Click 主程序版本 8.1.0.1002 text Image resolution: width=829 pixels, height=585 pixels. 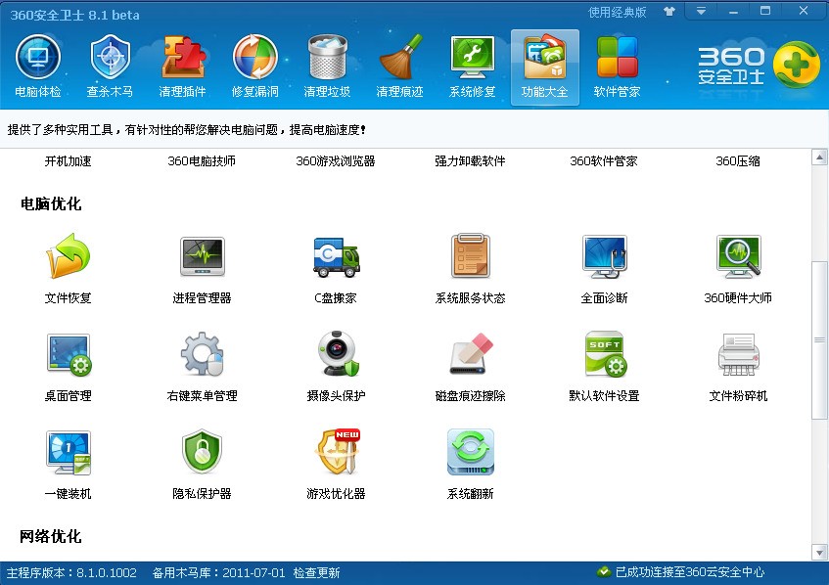(x=71, y=573)
